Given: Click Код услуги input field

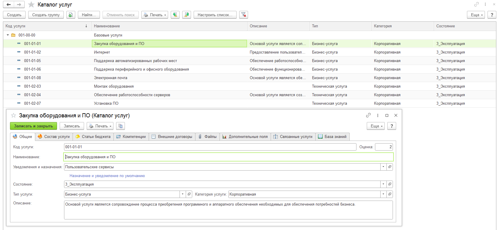Looking at the screenshot, I should 210,147.
